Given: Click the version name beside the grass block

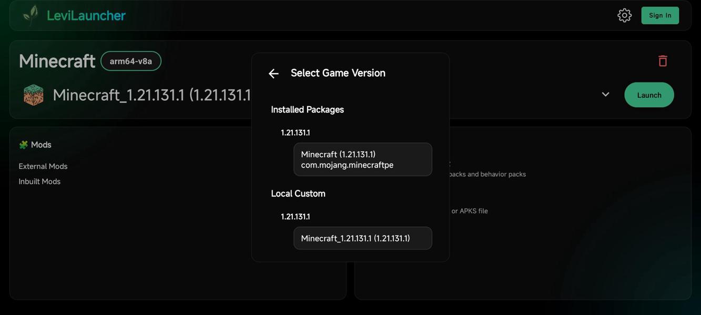Looking at the screenshot, I should [151, 95].
